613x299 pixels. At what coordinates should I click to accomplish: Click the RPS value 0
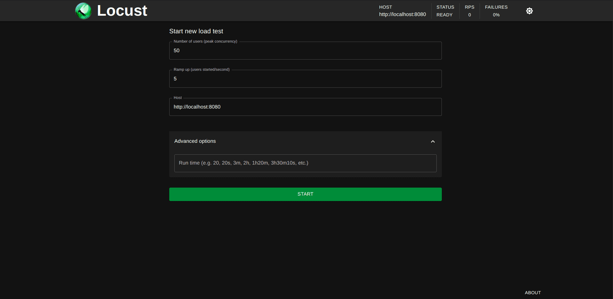point(469,15)
